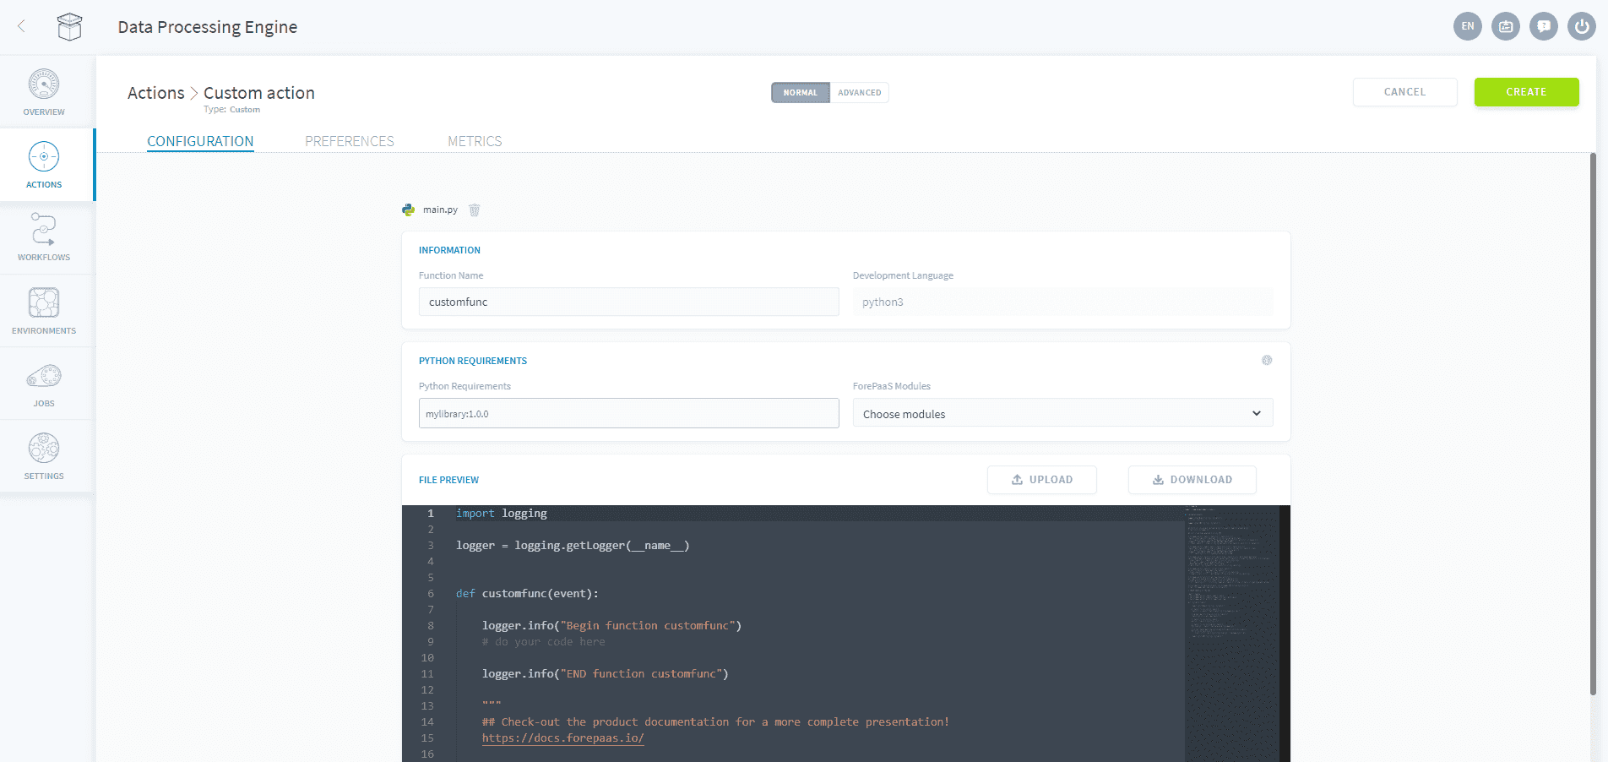
Task: Click the Actions breadcrumb link
Action: (156, 93)
